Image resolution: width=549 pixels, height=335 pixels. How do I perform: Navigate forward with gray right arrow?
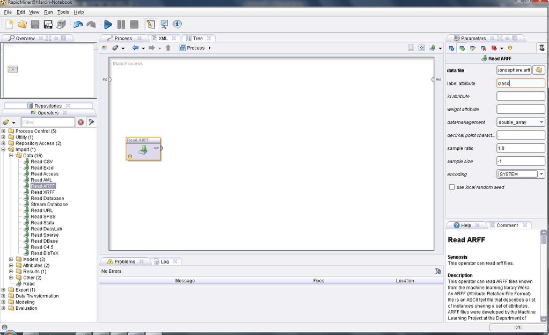pyautogui.click(x=151, y=48)
